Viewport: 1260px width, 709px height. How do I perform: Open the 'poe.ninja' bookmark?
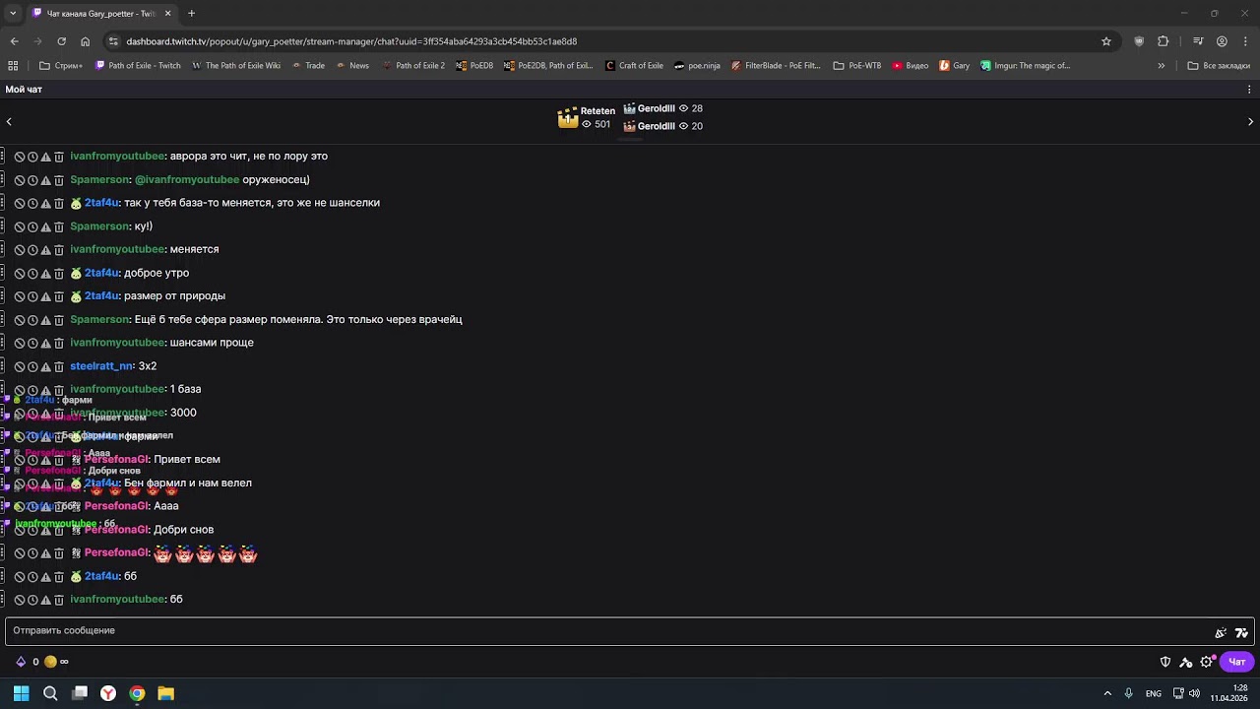[x=697, y=66]
